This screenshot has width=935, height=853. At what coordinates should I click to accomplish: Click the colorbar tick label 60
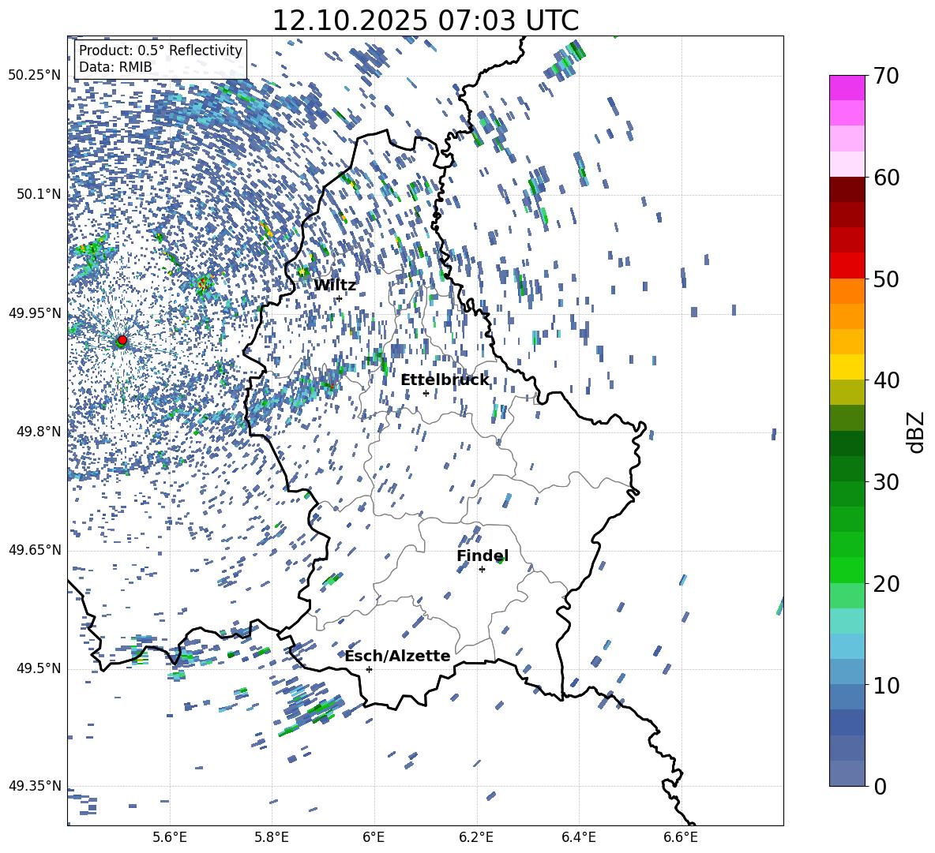coord(886,178)
